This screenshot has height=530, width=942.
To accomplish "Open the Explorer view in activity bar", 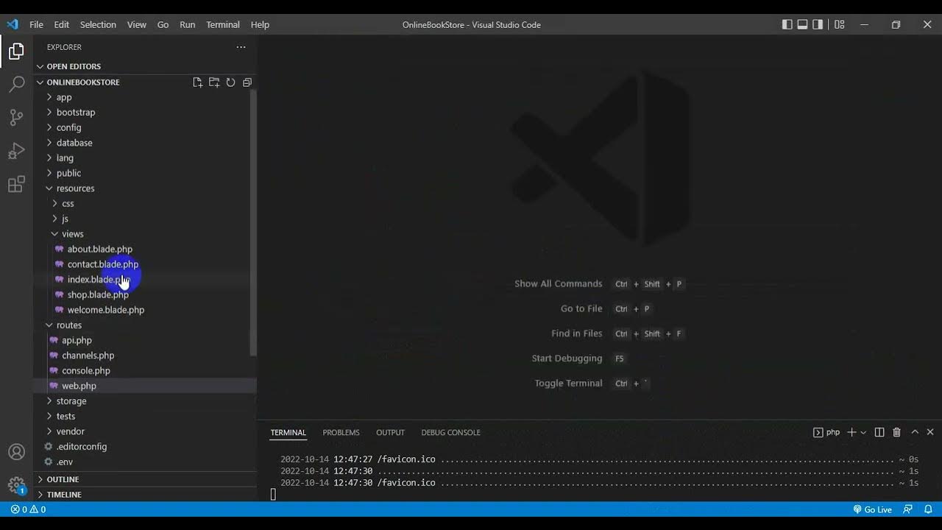I will pos(16,52).
